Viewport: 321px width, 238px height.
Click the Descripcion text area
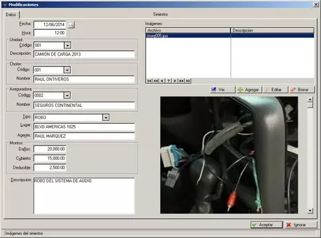[84, 196]
